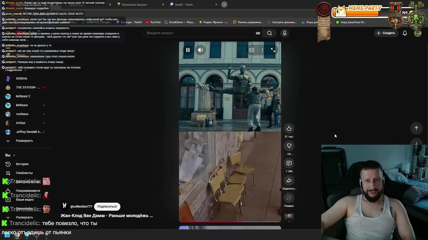Viewport: 428px width, 240px height.
Task: Expand the lower Развернуть sidebar item
Action: point(24,217)
